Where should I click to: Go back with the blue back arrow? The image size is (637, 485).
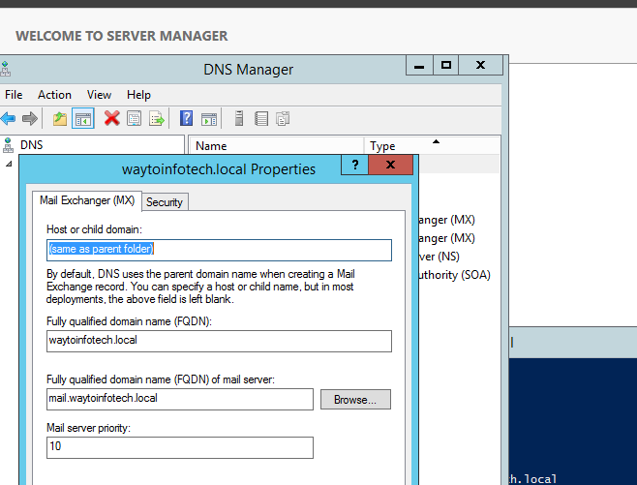tap(8, 119)
